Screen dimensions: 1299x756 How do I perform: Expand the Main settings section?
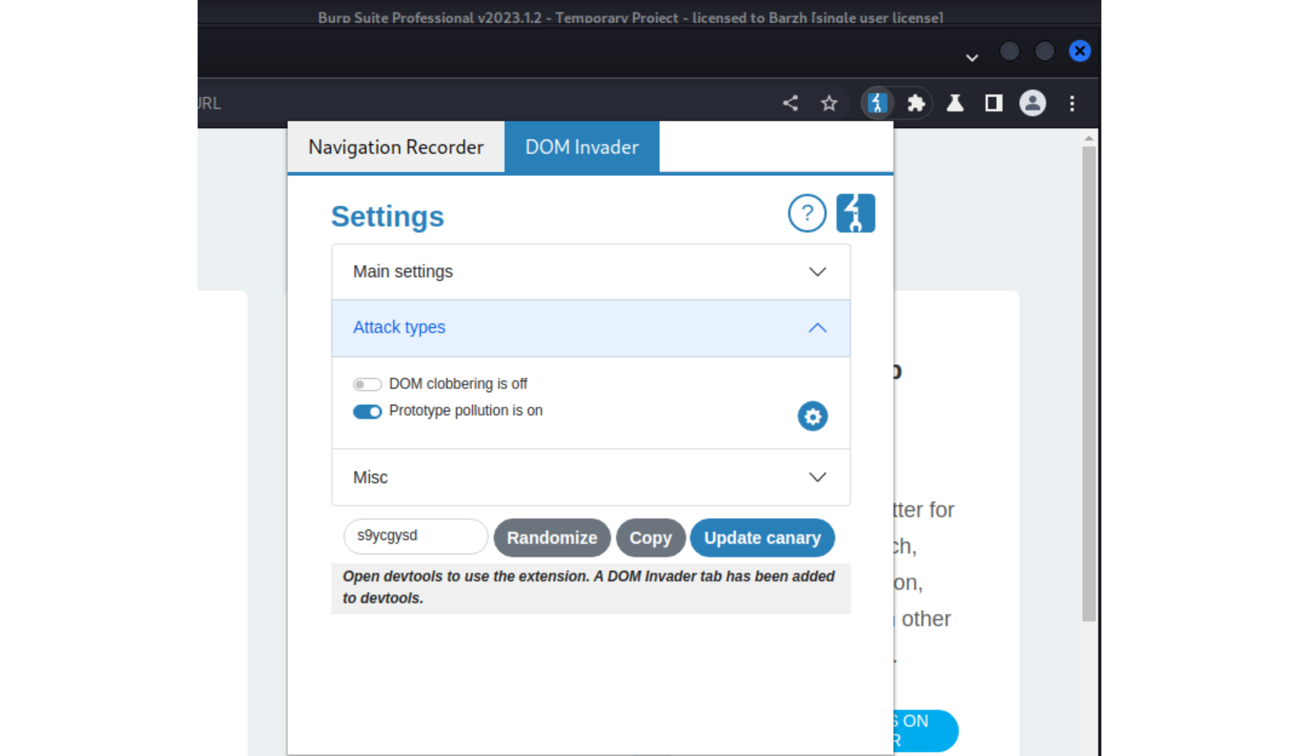(x=591, y=272)
